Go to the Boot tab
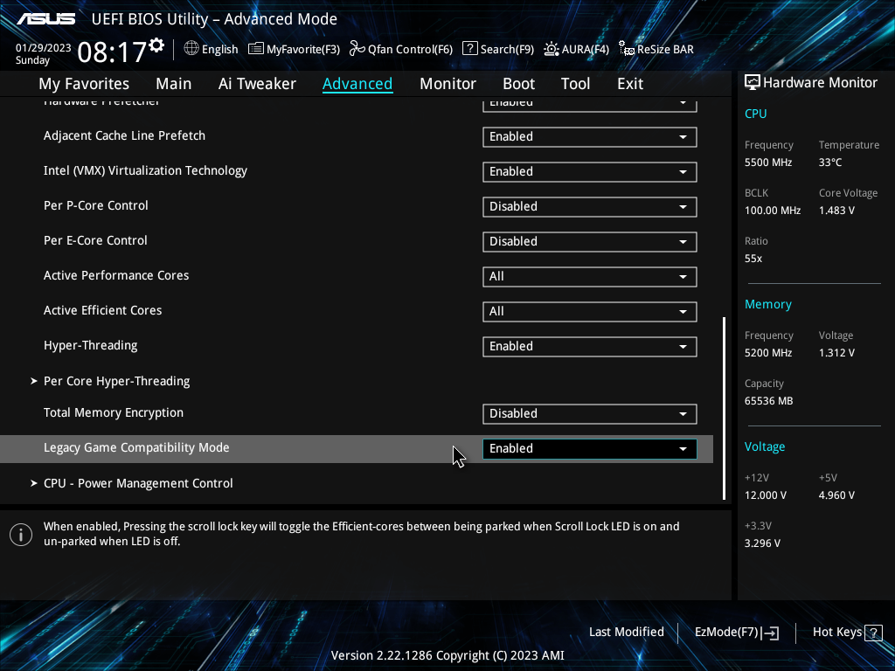 [519, 84]
